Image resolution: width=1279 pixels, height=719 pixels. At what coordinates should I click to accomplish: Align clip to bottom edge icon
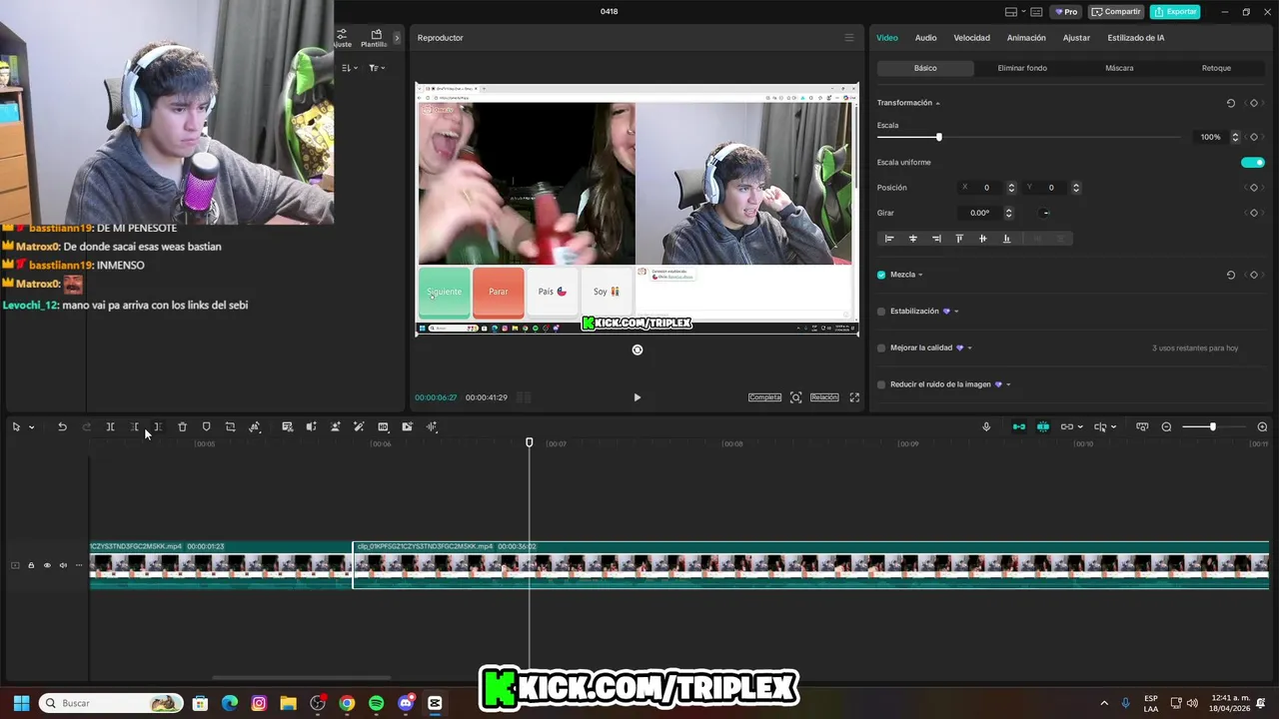pyautogui.click(x=1006, y=239)
